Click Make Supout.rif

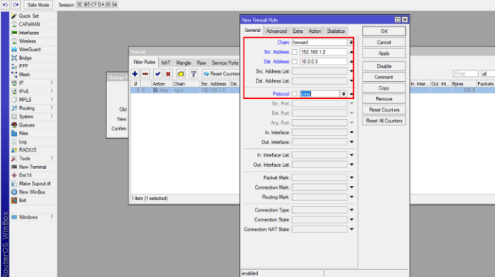[x=34, y=184]
